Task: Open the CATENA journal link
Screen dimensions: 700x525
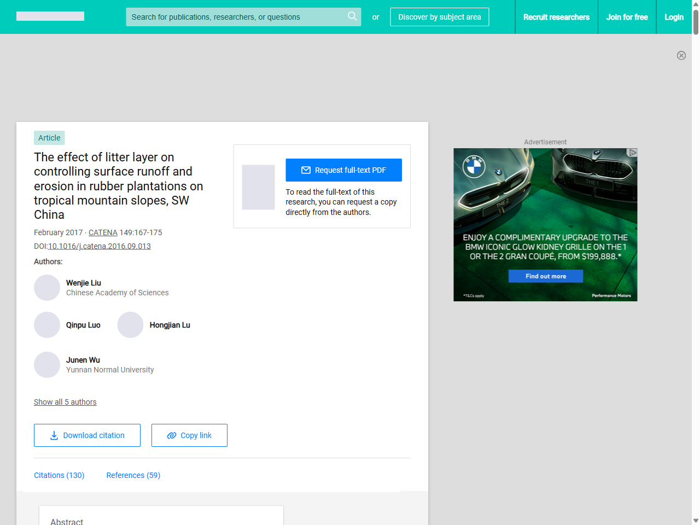Action: (x=103, y=232)
